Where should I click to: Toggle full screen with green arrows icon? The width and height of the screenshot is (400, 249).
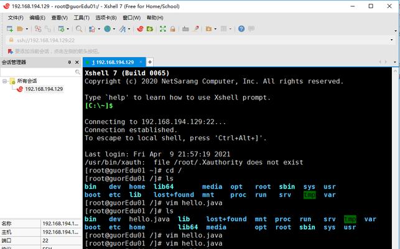click(x=163, y=29)
